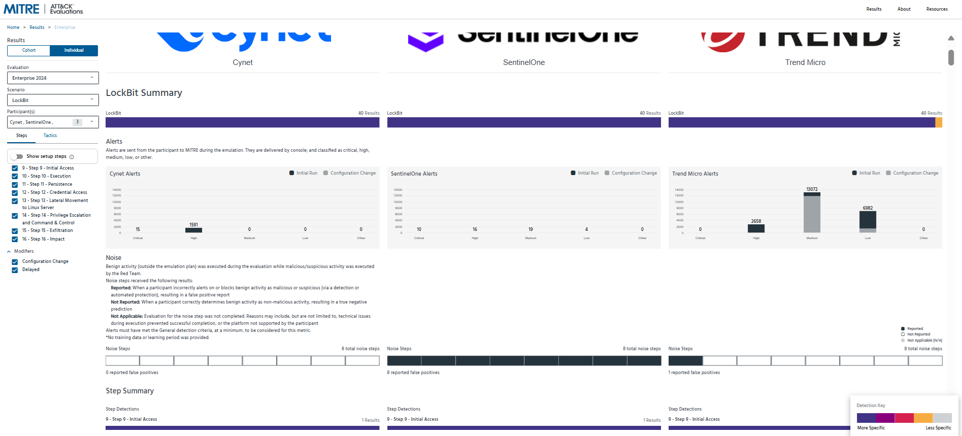Image resolution: width=962 pixels, height=436 pixels.
Task: Click the SentinelOne logo image
Action: [x=524, y=43]
